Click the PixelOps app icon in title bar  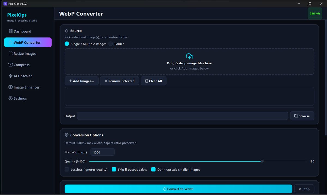pyautogui.click(x=5, y=4)
